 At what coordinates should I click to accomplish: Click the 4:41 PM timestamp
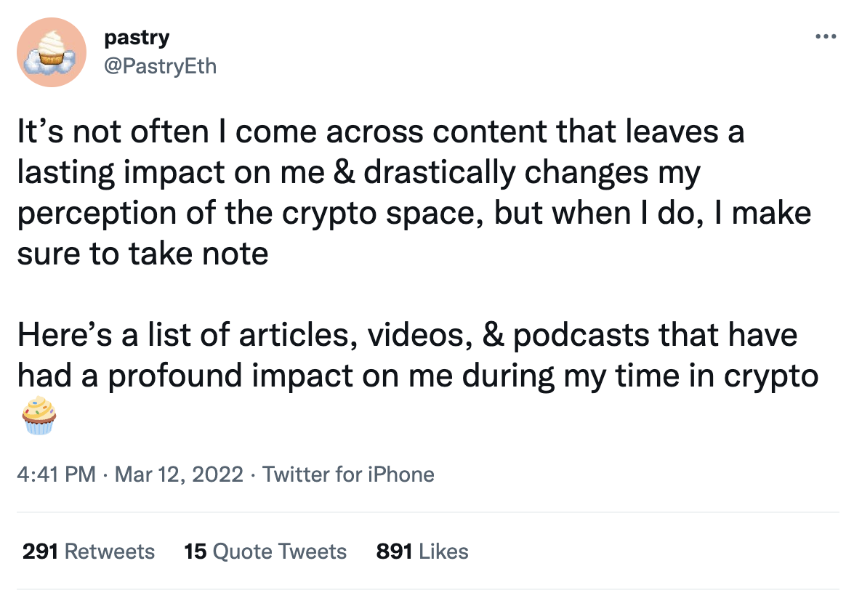click(x=56, y=474)
